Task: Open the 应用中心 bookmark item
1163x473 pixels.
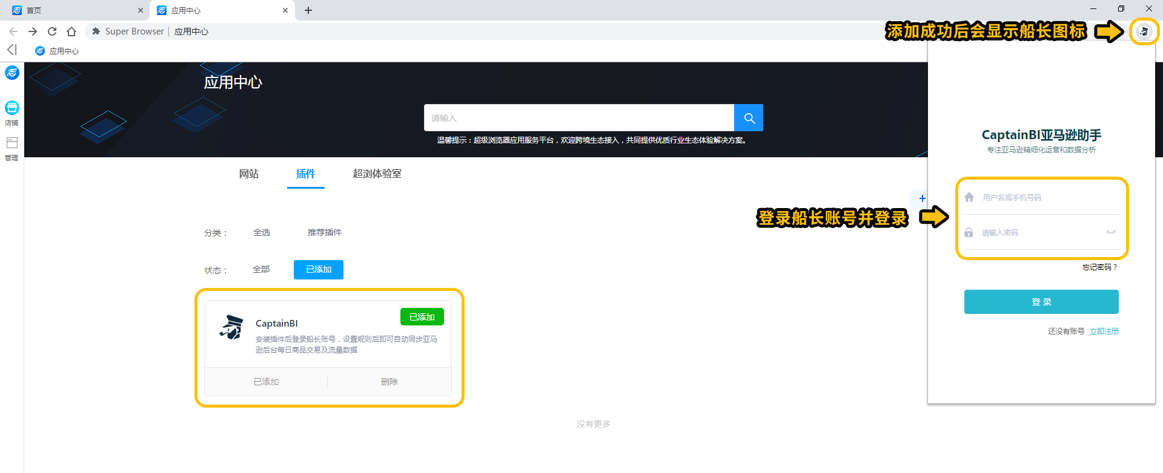Action: click(57, 51)
